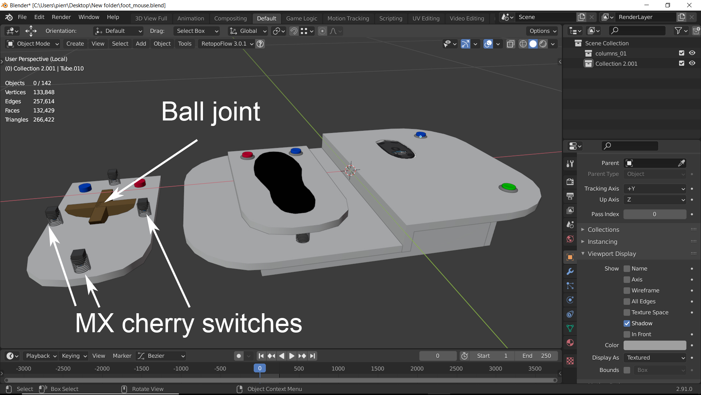This screenshot has width=701, height=395.
Task: Open the Object Mode dropdown
Action: 33,44
